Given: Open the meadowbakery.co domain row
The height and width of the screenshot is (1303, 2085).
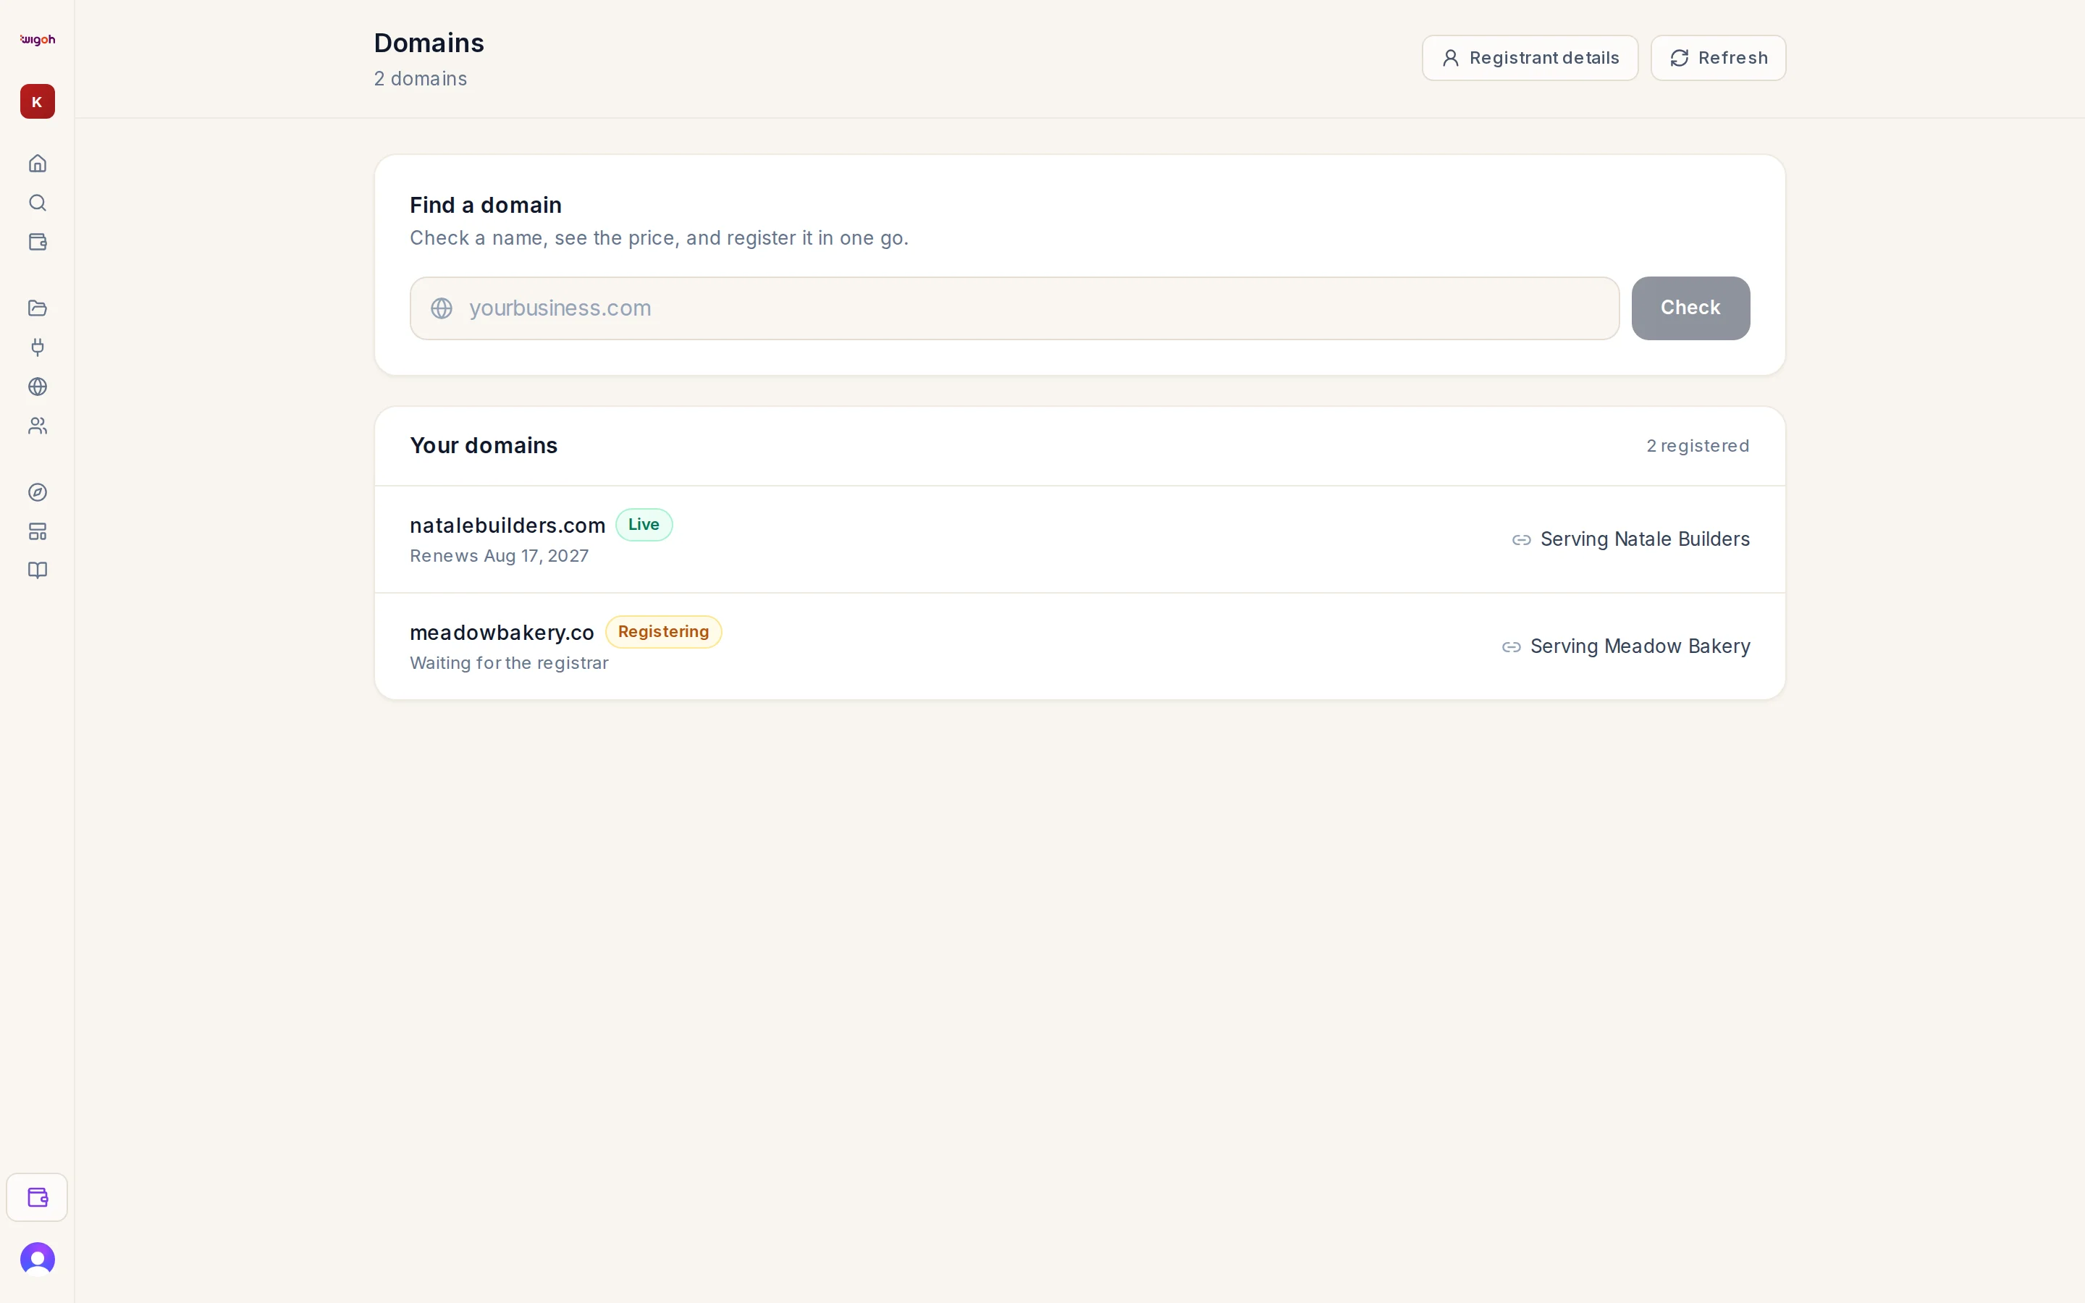Looking at the screenshot, I should point(1079,646).
